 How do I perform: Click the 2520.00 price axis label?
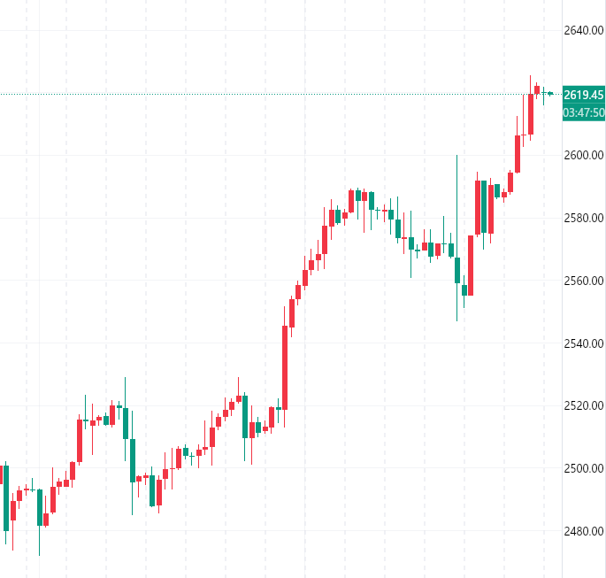tap(583, 406)
